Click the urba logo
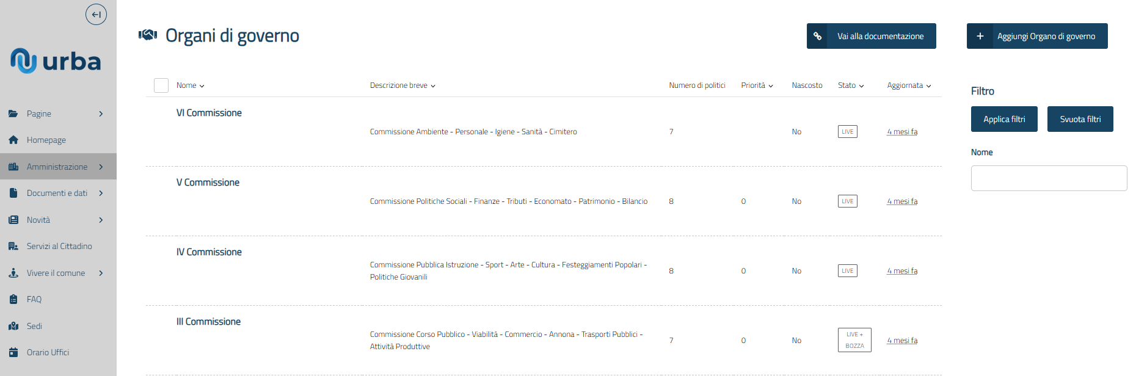The image size is (1136, 376). tap(56, 61)
